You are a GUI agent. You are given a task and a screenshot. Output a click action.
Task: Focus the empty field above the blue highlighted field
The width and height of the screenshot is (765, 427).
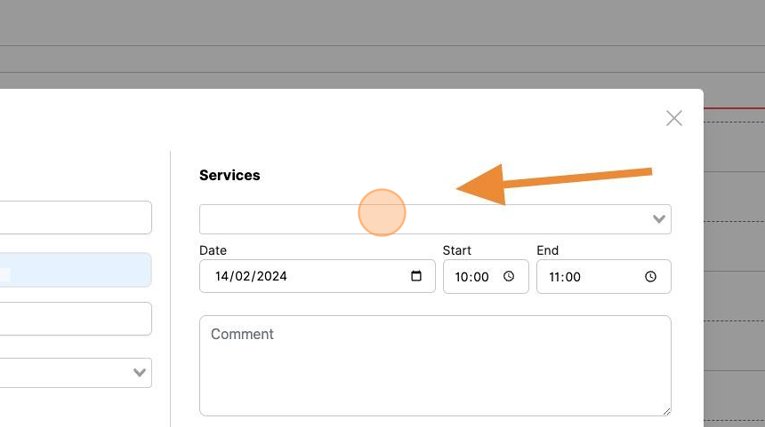coord(76,217)
